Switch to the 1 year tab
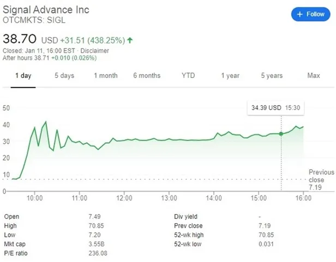The height and width of the screenshot is (262, 336). [x=230, y=76]
